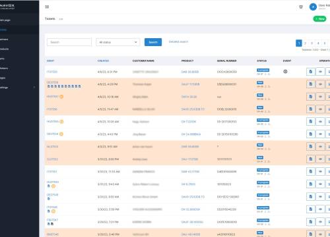Viewport: 330px width, 237px height.
Task: Open the Detailed search link
Action: (x=178, y=41)
